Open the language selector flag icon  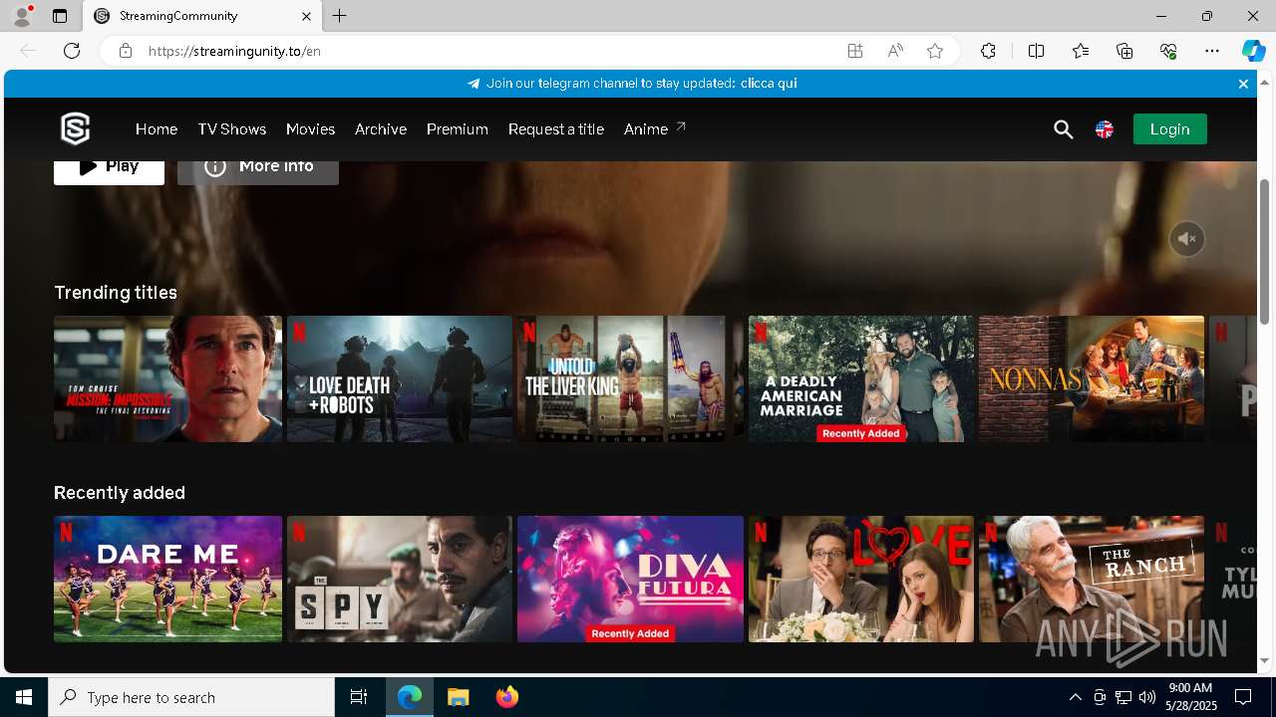pos(1105,129)
